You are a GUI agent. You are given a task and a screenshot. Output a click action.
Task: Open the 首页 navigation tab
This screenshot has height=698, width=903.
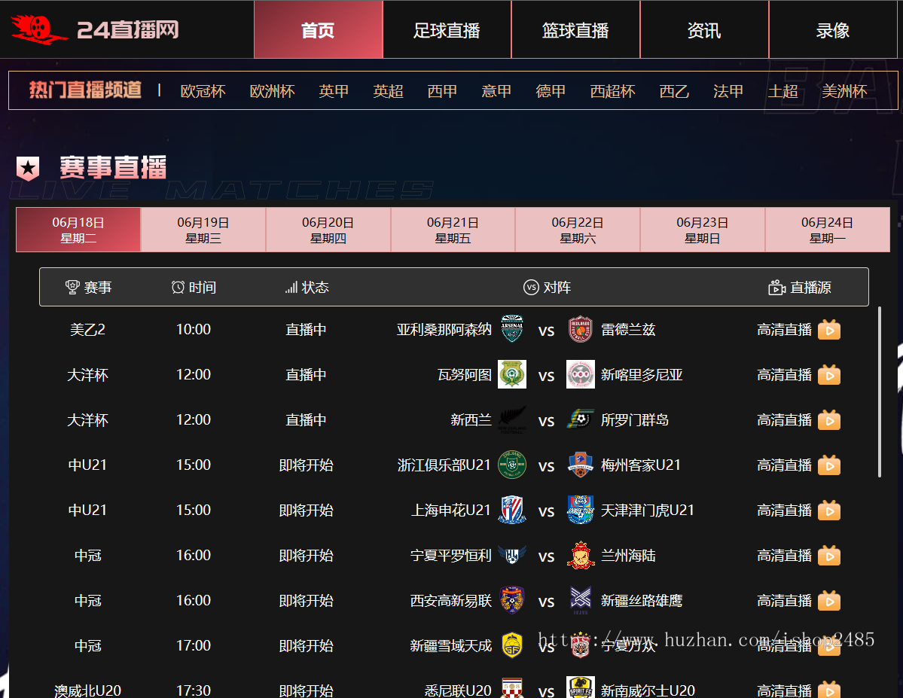[x=319, y=29]
